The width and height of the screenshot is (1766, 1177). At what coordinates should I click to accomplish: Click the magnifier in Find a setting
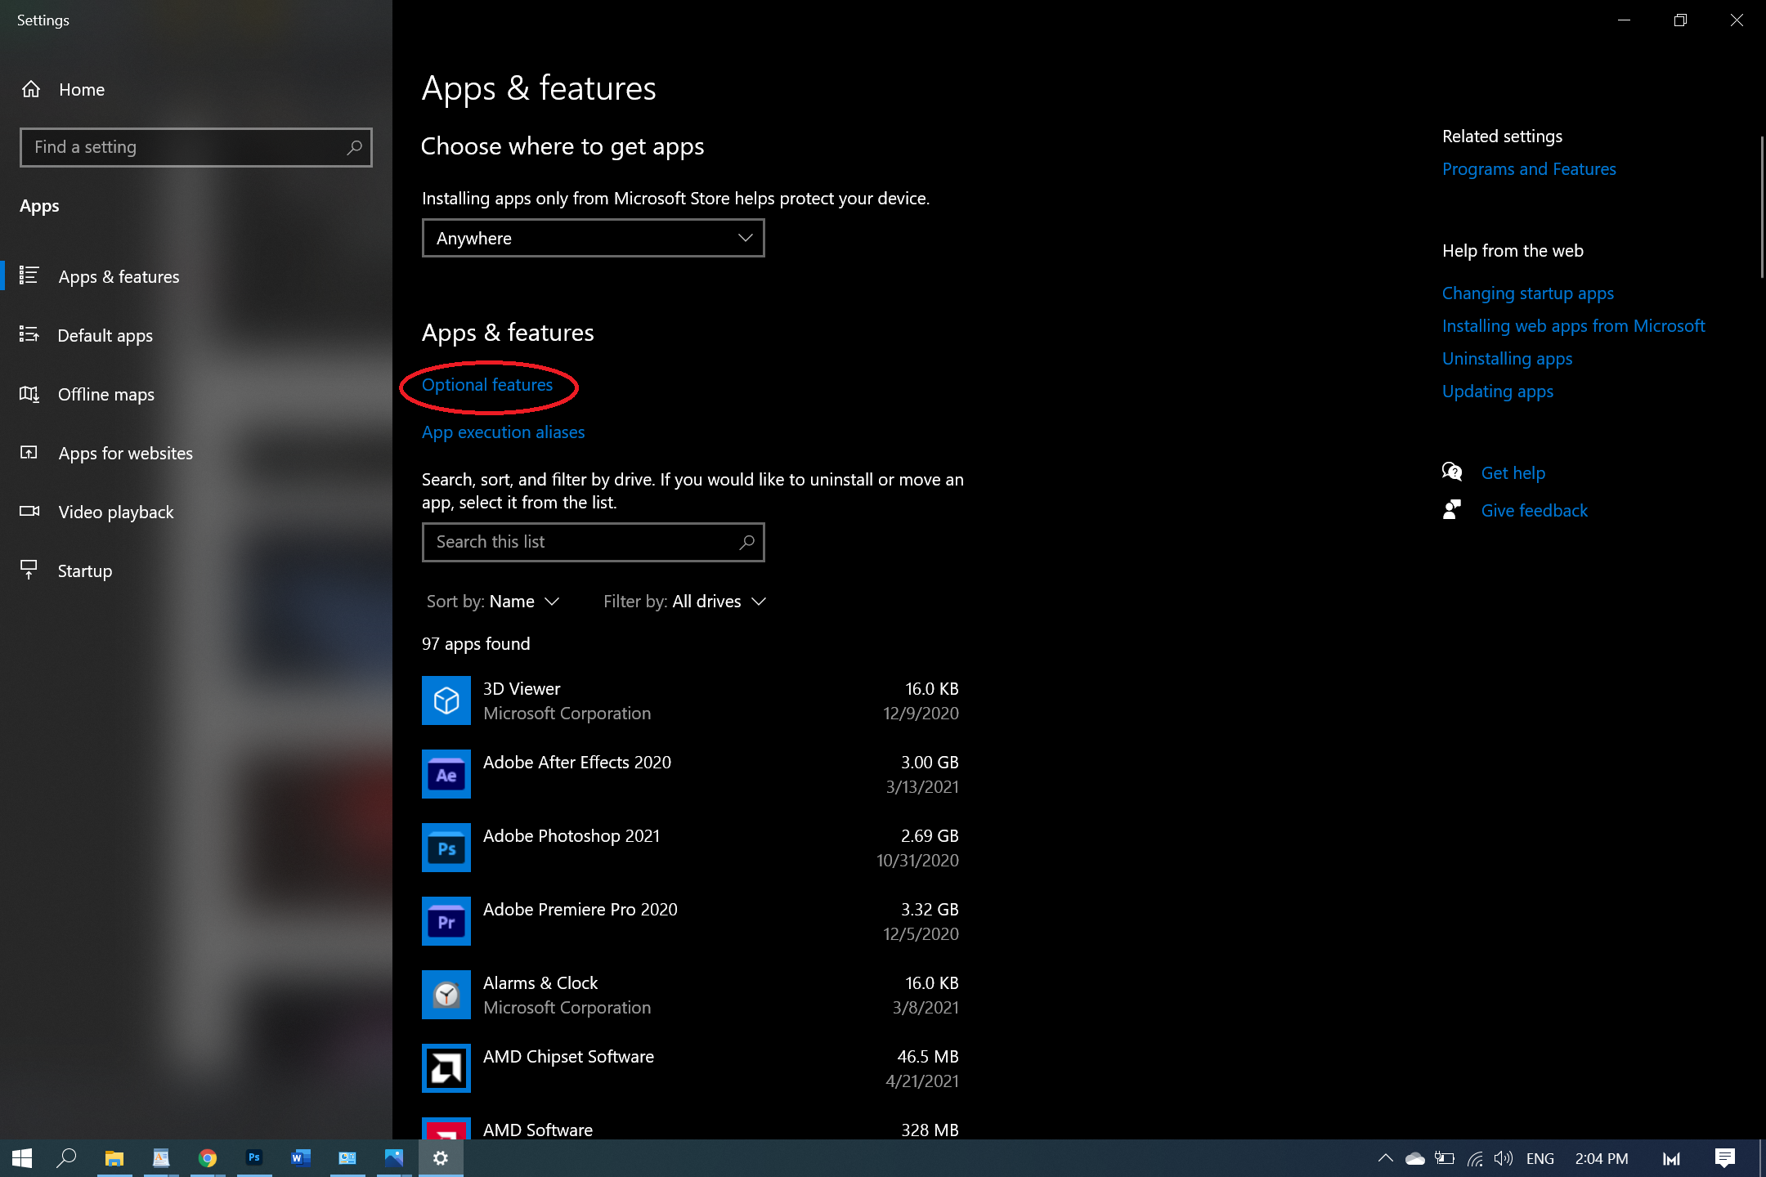click(354, 147)
